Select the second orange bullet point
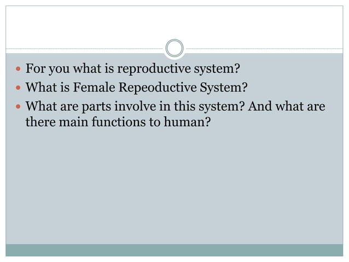Image resolution: width=349 pixels, height=262 pixels. [x=18, y=88]
